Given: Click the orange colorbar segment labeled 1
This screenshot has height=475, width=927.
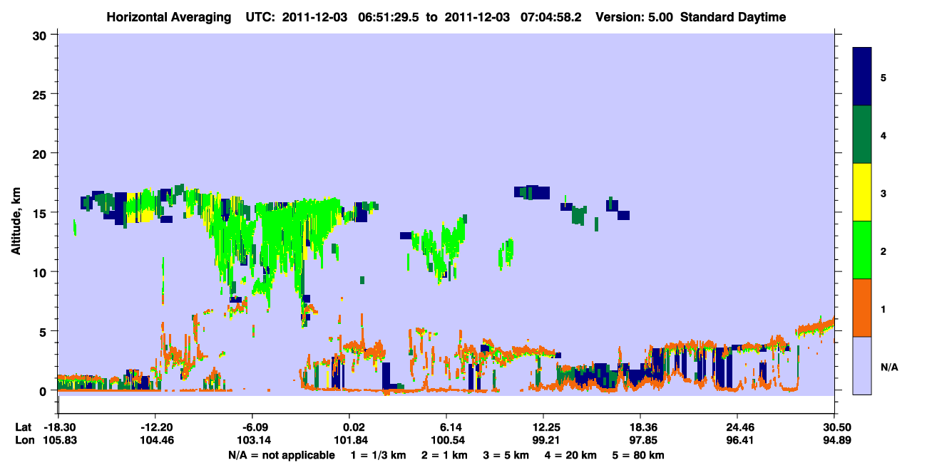Looking at the screenshot, I should click(862, 307).
